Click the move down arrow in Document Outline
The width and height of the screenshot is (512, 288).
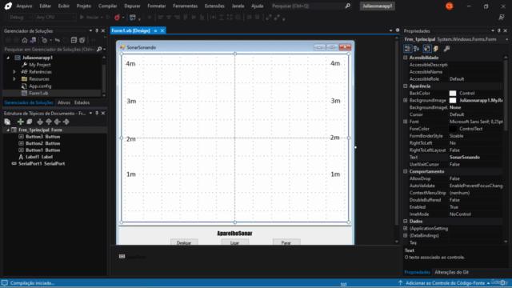pos(40,122)
